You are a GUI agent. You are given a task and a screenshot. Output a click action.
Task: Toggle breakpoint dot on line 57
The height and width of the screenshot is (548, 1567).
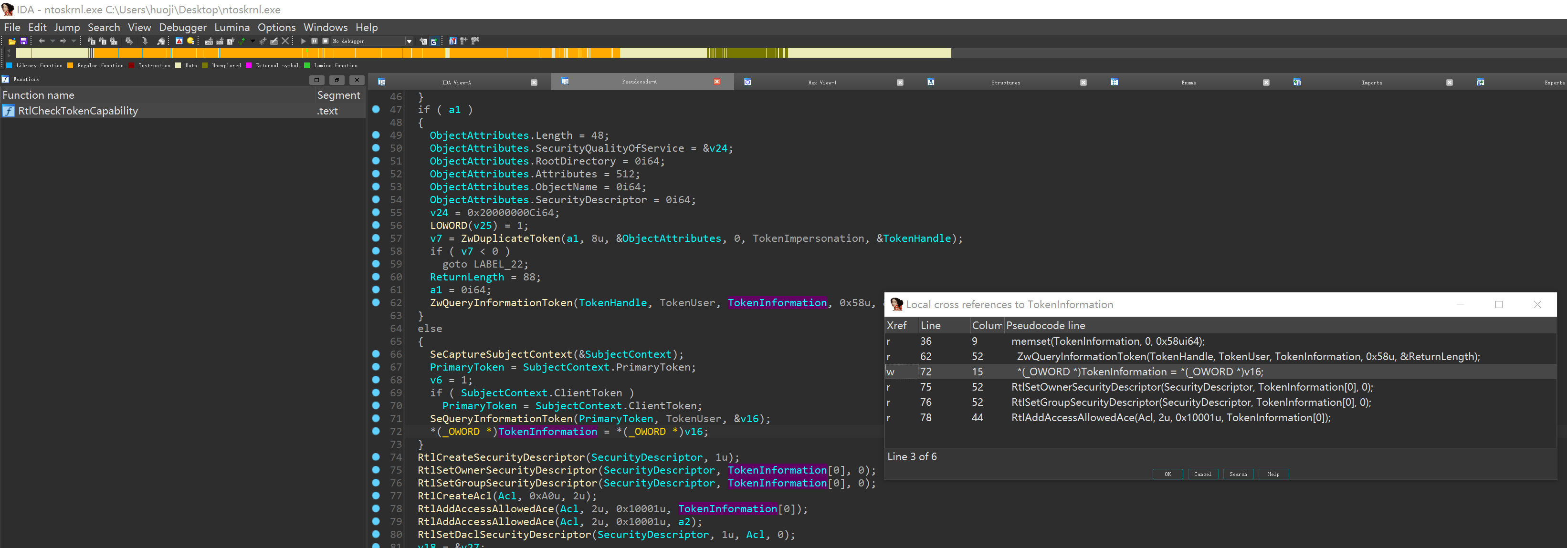click(376, 238)
